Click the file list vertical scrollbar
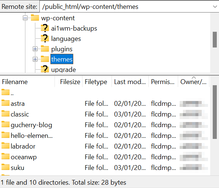Image resolution: width=219 pixels, height=188 pixels. click(x=215, y=112)
